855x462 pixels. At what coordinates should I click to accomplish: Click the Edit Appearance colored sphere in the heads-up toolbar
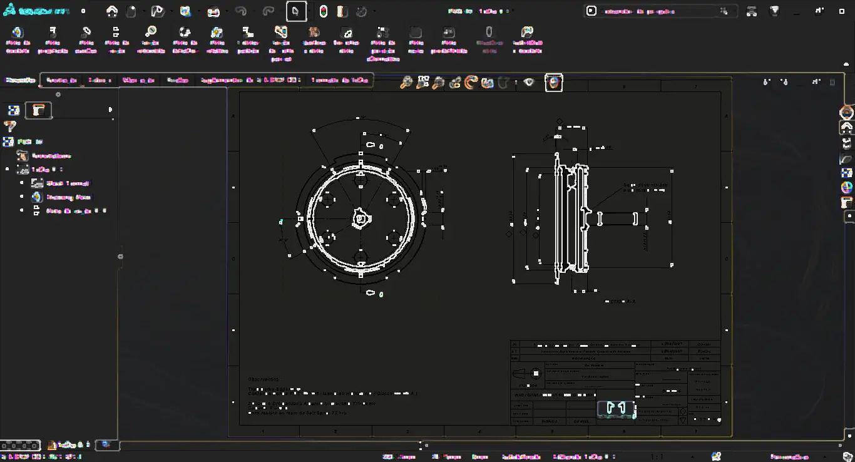click(553, 82)
